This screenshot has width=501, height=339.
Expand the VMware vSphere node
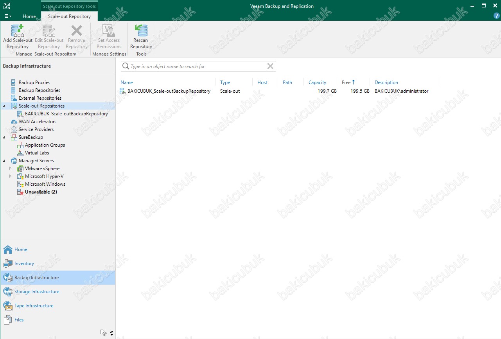[11, 169]
